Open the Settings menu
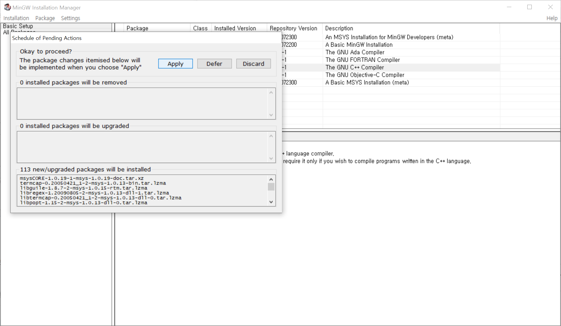Screen dimensions: 561x326 [x=70, y=18]
